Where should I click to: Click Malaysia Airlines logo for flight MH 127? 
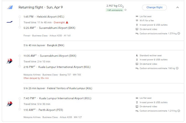9,103
